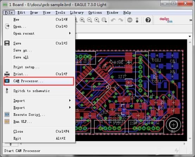Click the CAM Processor icon
Image resolution: width=195 pixels, height=157 pixels.
click(7, 81)
